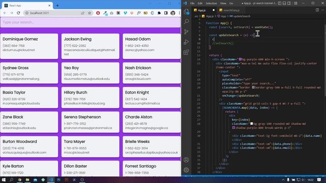Open Windows taskbar search

pyautogui.click(x=12, y=179)
